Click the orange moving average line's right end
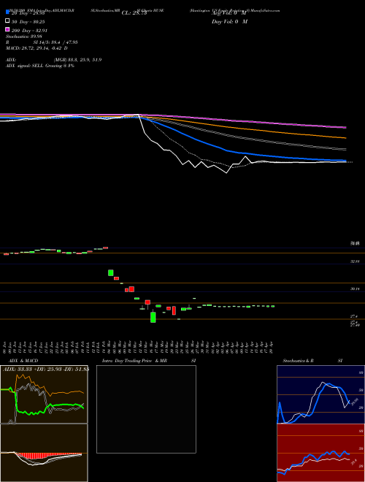Viewport: 365px width, 482px height. pyautogui.click(x=345, y=138)
